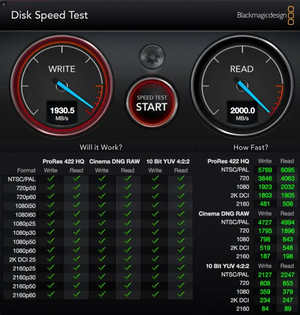Click the 2000.0 MB/s read speed readout
300x315 pixels.
tap(242, 111)
